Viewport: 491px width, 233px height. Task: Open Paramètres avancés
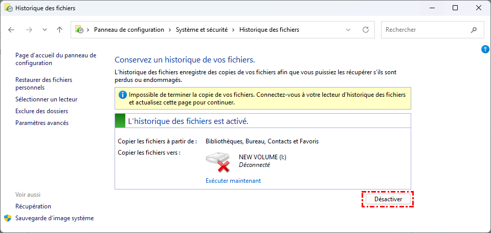[x=41, y=123]
